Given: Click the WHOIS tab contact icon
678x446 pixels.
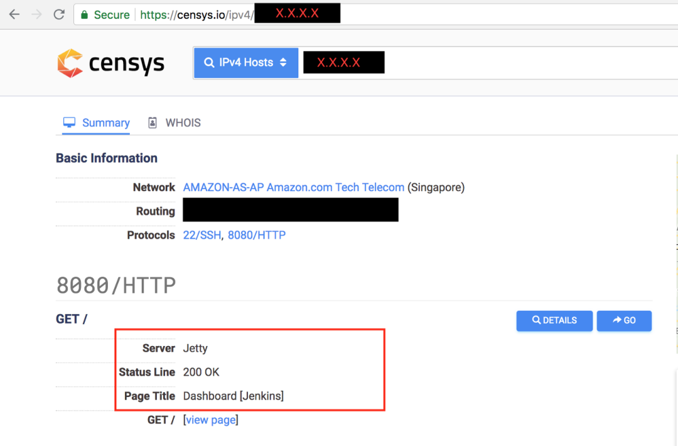Looking at the screenshot, I should click(152, 123).
